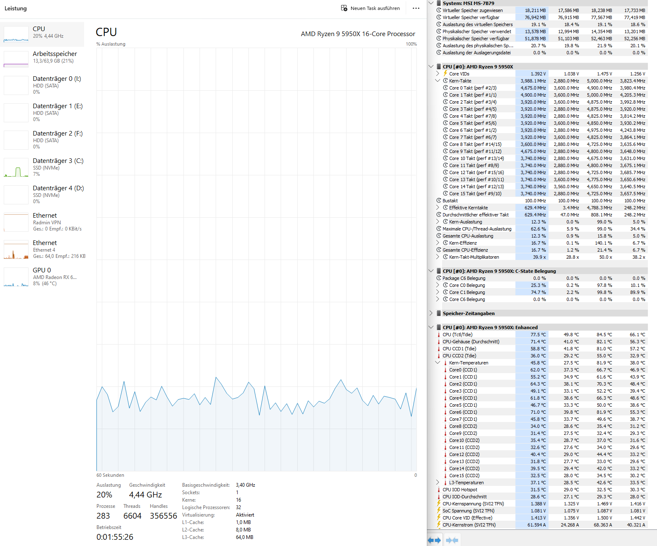The width and height of the screenshot is (657, 546).
Task: Click the Auslastung der Auslagerungsdatei row
Action: pyautogui.click(x=541, y=53)
